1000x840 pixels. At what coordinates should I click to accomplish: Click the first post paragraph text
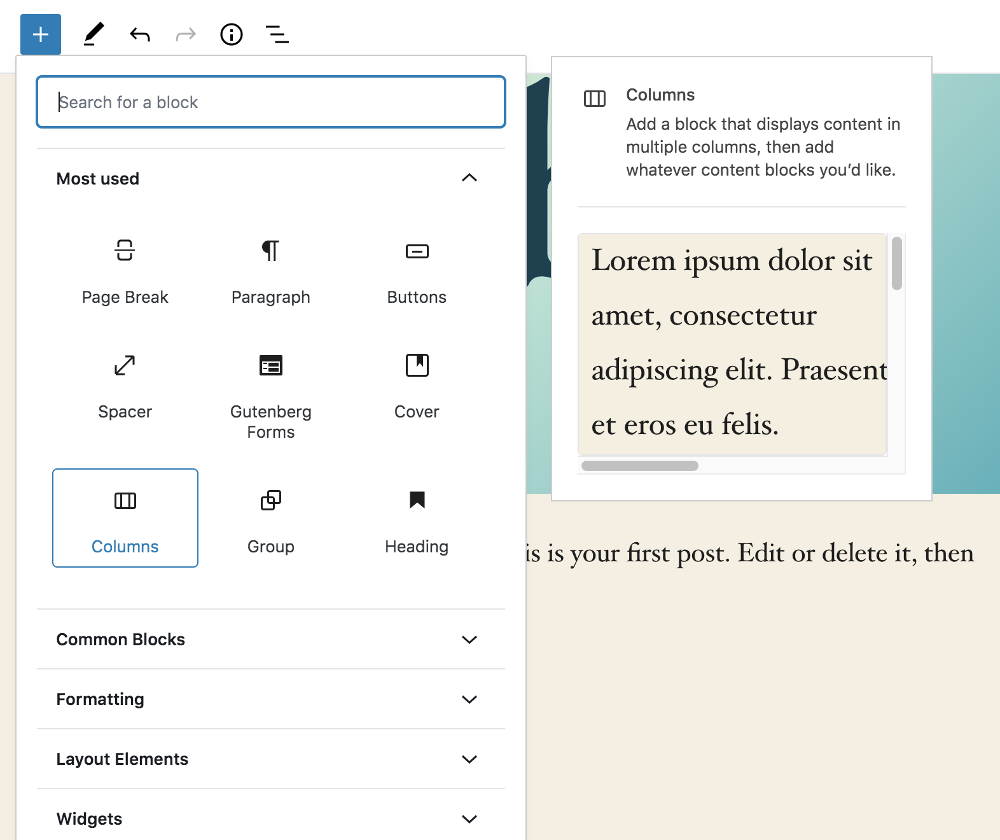[x=749, y=553]
